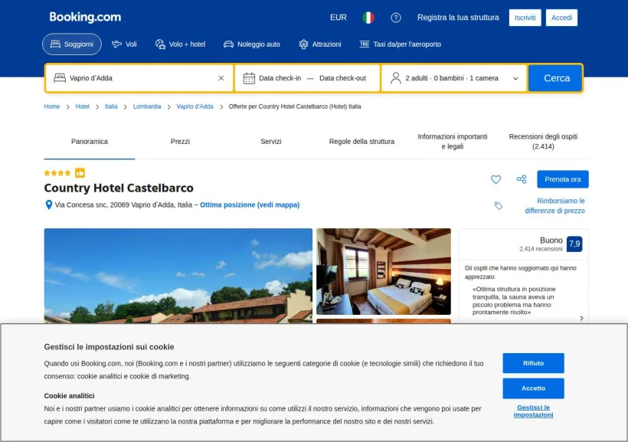The image size is (628, 442).
Task: Clear the Vaprio d'Adda destination text
Action: click(221, 78)
